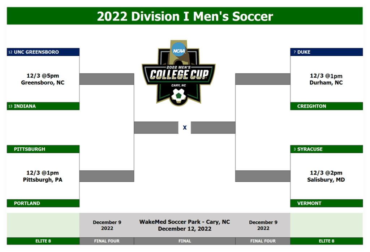Click the Greensboro, NC game details text
This screenshot has width=370, height=252.
(43, 79)
